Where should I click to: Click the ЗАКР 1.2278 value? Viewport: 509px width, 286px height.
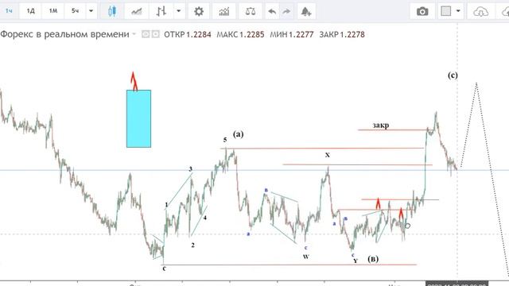[x=342, y=34]
